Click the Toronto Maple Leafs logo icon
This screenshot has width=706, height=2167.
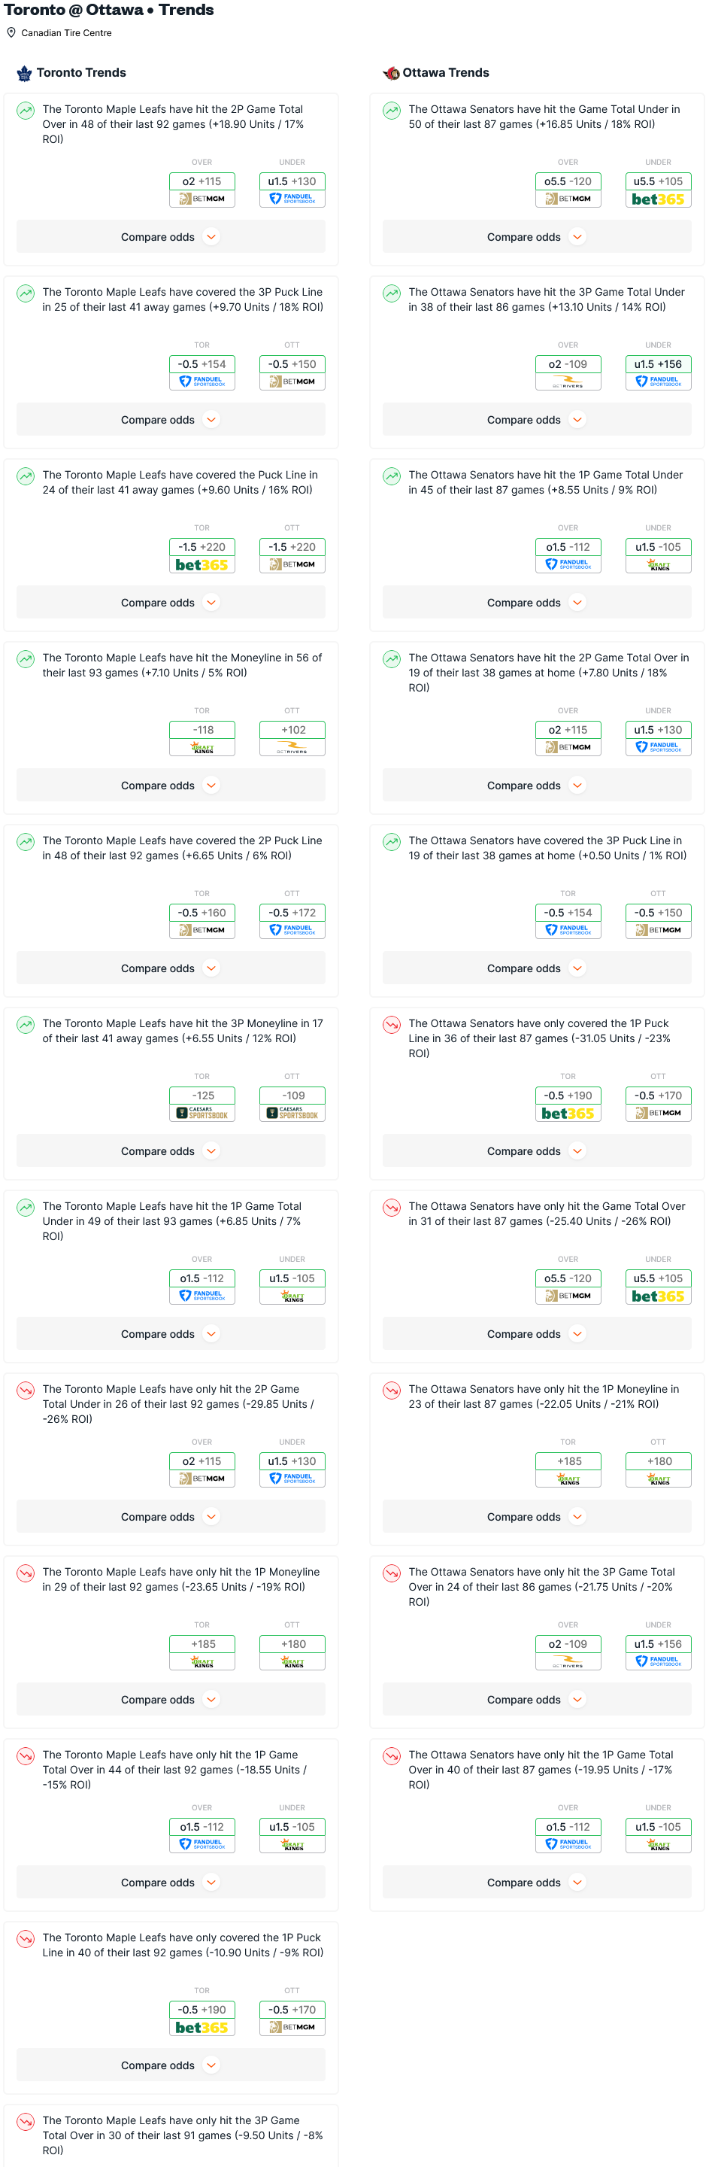(24, 73)
